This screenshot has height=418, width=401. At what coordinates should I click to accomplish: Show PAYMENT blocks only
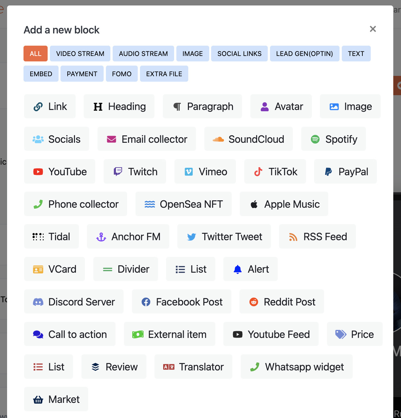click(82, 74)
